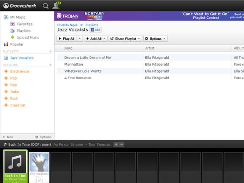Sort by the Artist column header
The image size is (244, 183).
click(150, 48)
